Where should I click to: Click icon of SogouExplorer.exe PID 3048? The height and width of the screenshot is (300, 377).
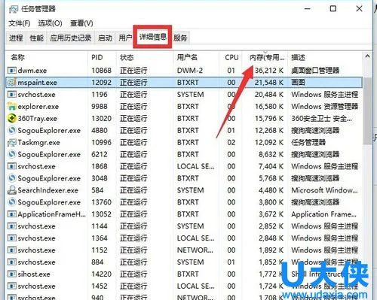point(12,178)
